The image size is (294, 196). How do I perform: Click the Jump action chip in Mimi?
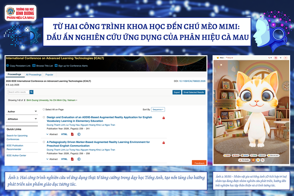tap(254, 155)
